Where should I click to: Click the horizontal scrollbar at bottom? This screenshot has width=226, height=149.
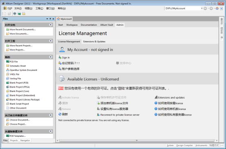tap(137, 141)
